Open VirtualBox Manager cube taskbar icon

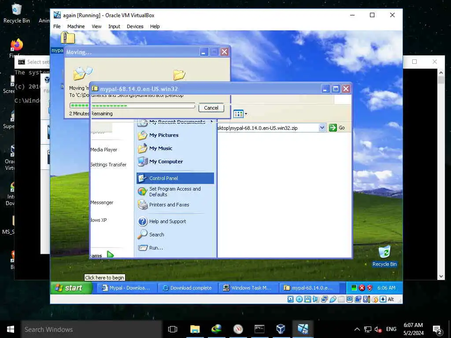[x=281, y=329]
